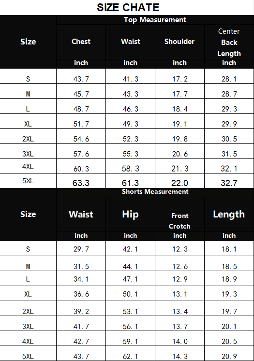Click back length value 30.5
This screenshot has width=254, height=361.
tap(229, 139)
